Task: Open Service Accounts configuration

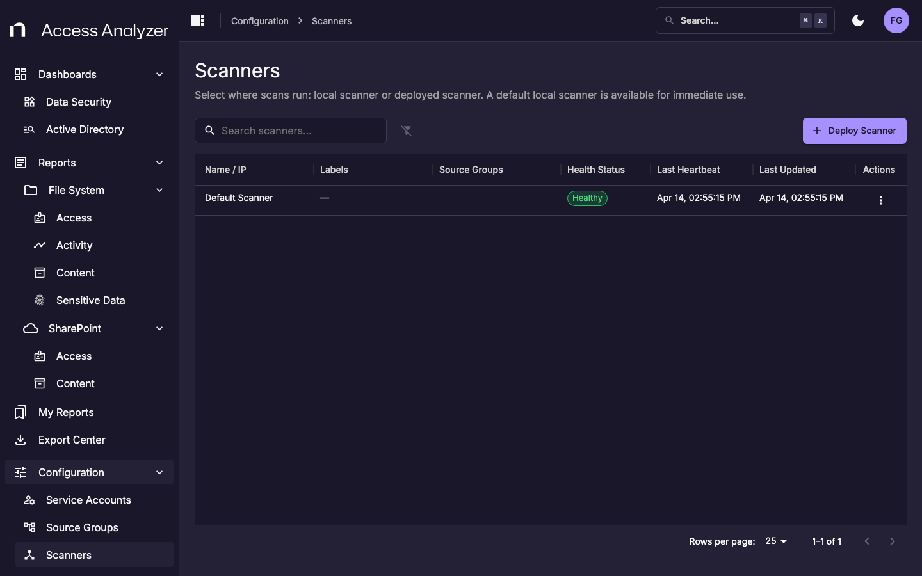Action: 88,500
